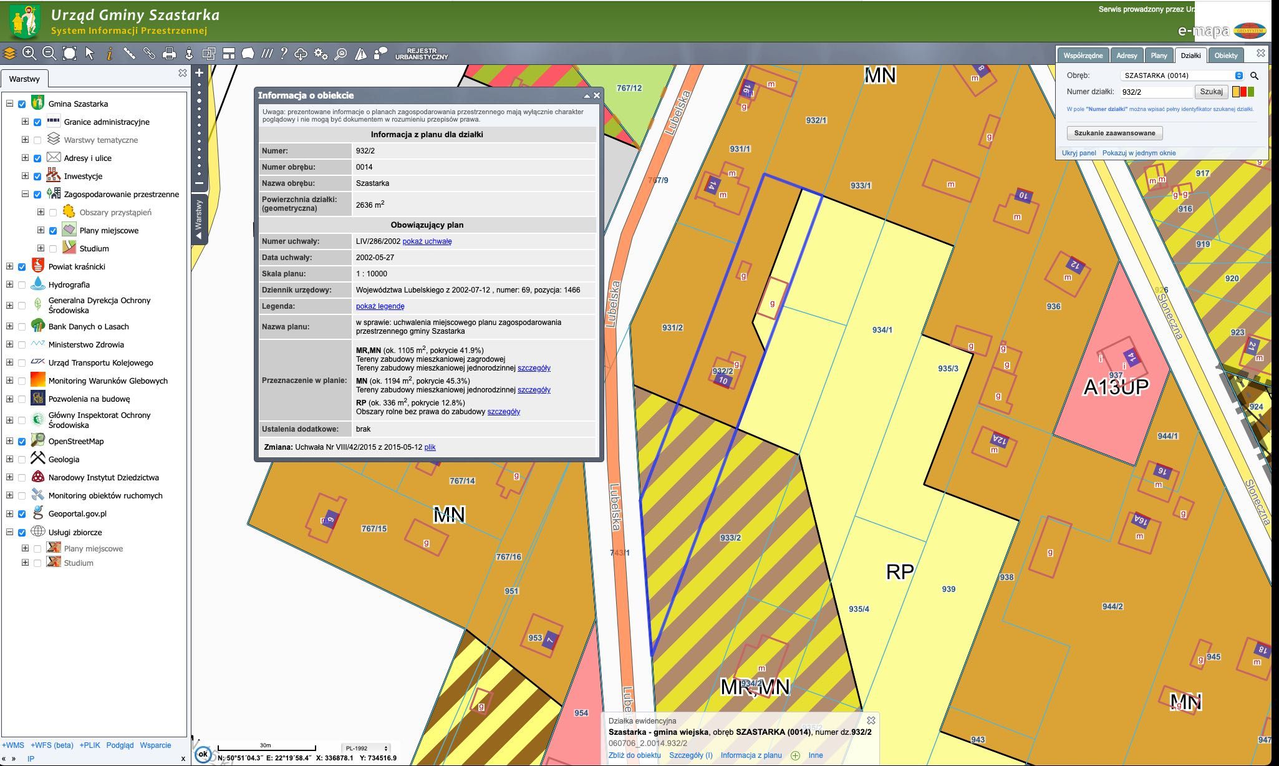Enable Geologia layer checkbox
The width and height of the screenshot is (1279, 766).
(x=22, y=460)
